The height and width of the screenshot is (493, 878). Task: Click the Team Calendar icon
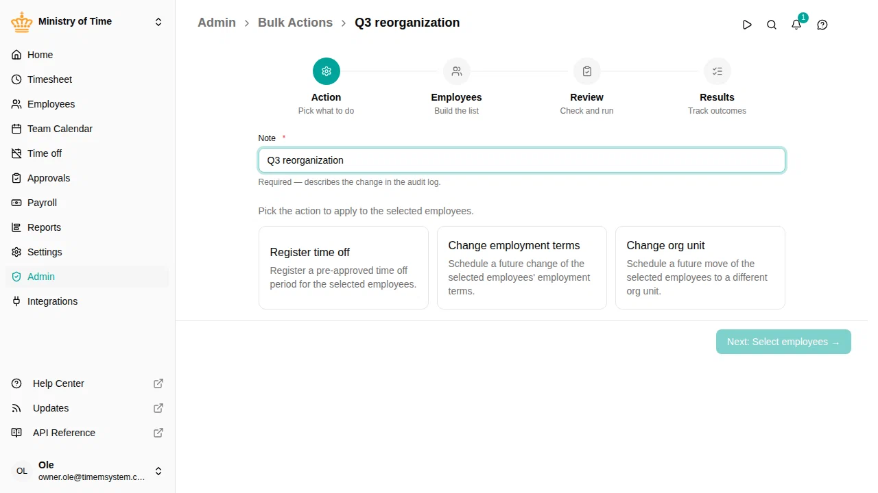[x=16, y=129]
